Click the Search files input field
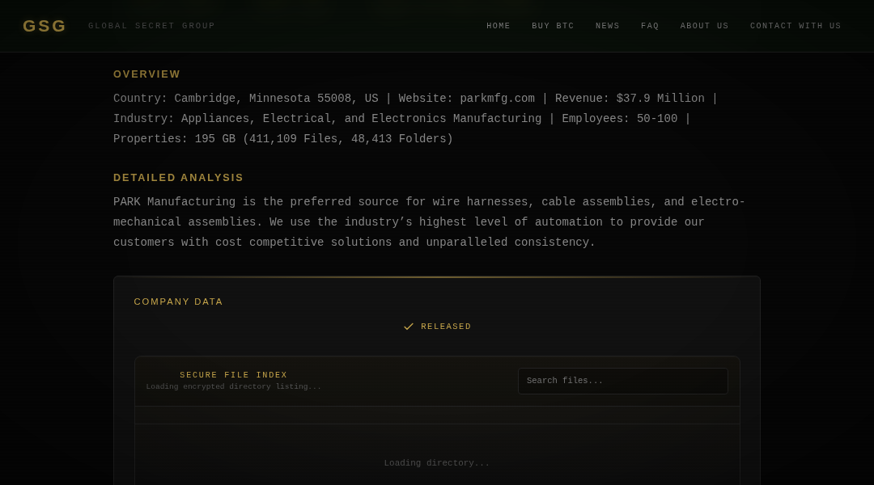 tap(622, 381)
